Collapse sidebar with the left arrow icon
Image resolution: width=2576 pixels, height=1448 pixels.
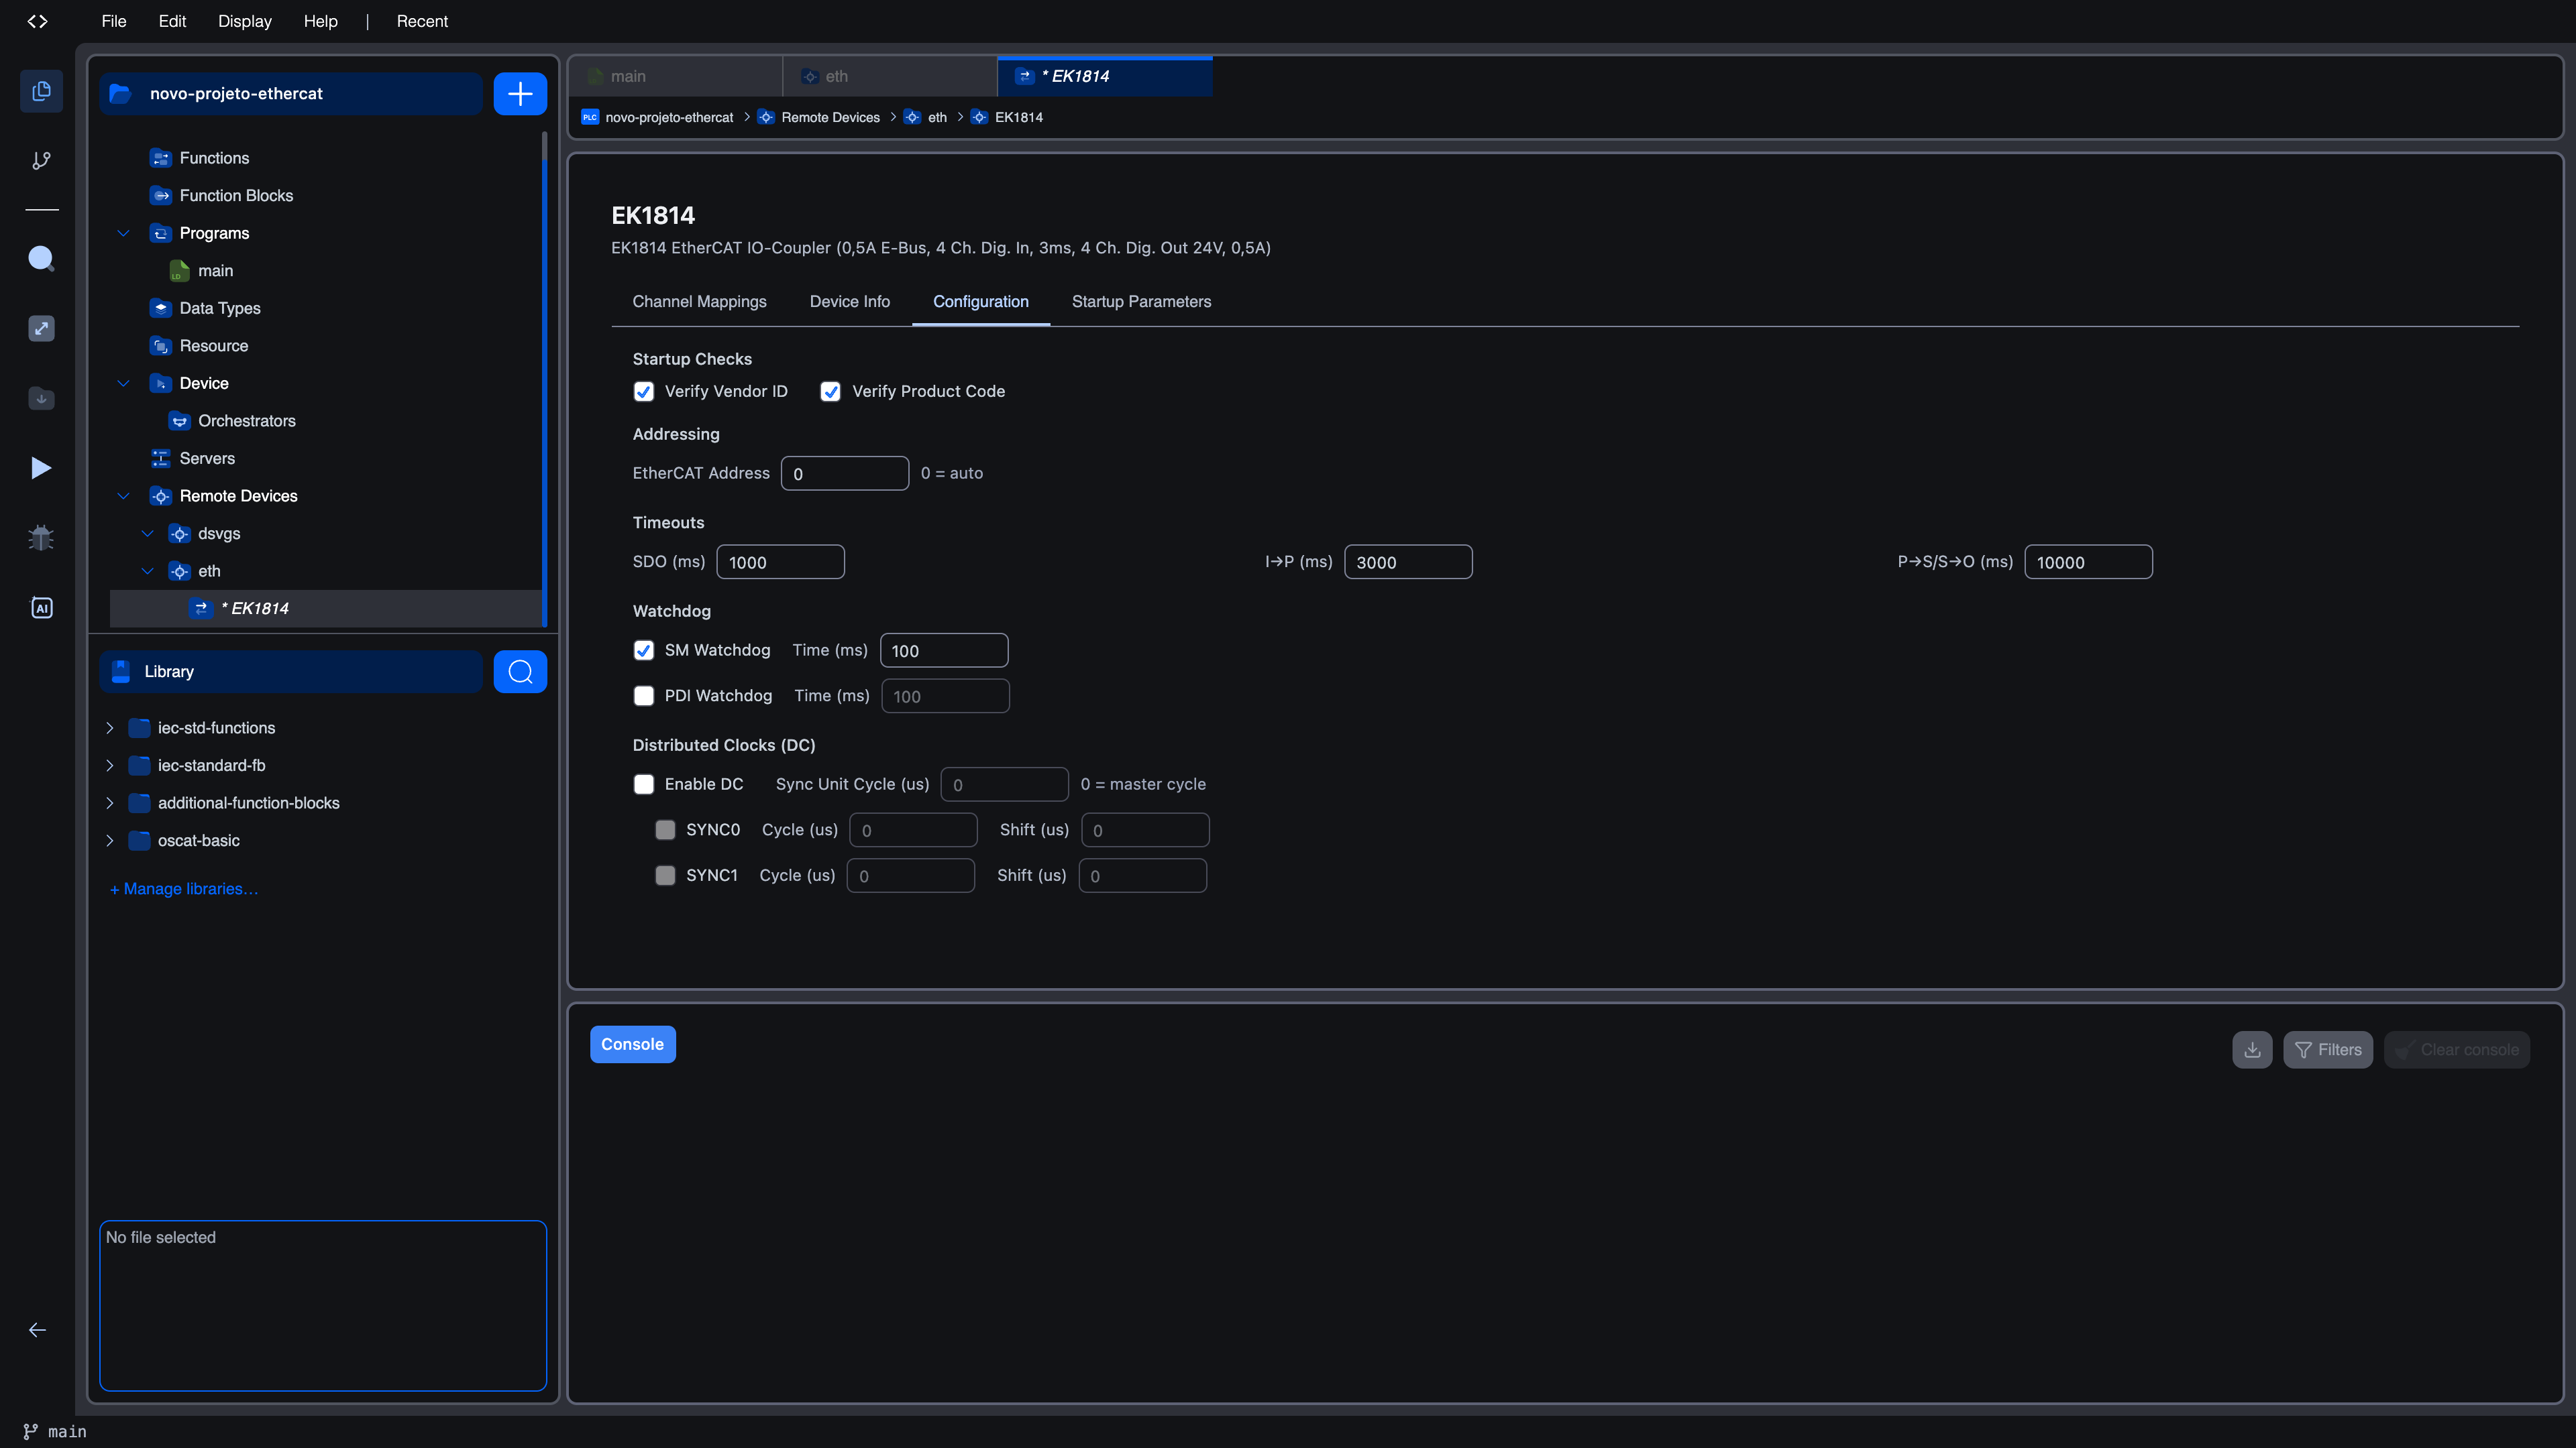pyautogui.click(x=38, y=1330)
